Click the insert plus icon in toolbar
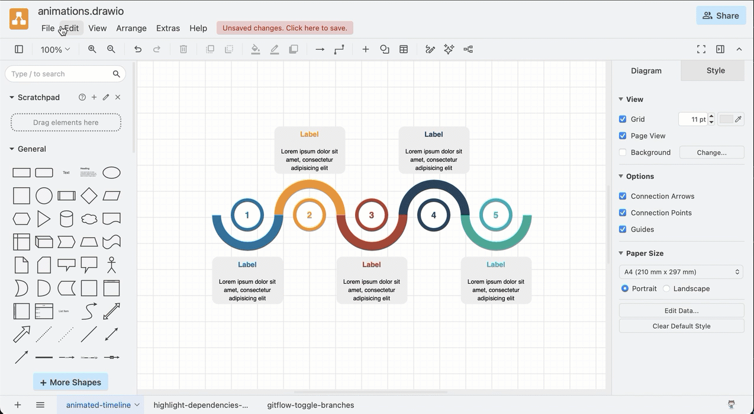This screenshot has width=754, height=414. pyautogui.click(x=366, y=49)
